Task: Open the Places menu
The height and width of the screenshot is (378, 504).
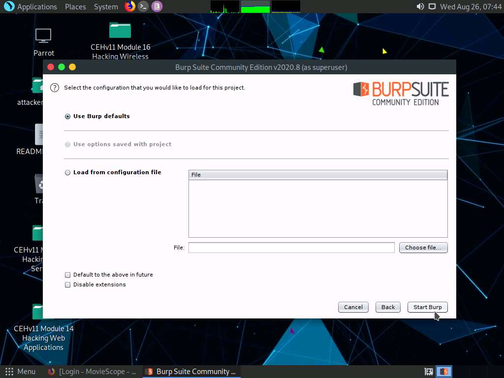Action: tap(75, 6)
